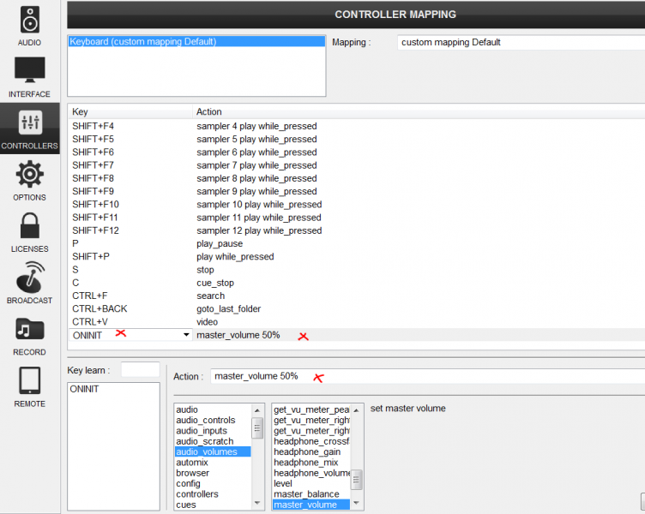Image resolution: width=645 pixels, height=514 pixels.
Task: Open the Broadcast antenna icon
Action: (x=29, y=278)
